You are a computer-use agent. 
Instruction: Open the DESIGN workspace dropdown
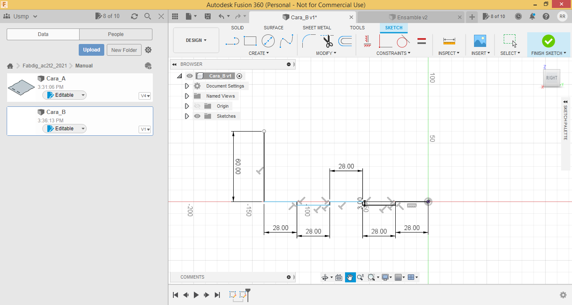[196, 40]
